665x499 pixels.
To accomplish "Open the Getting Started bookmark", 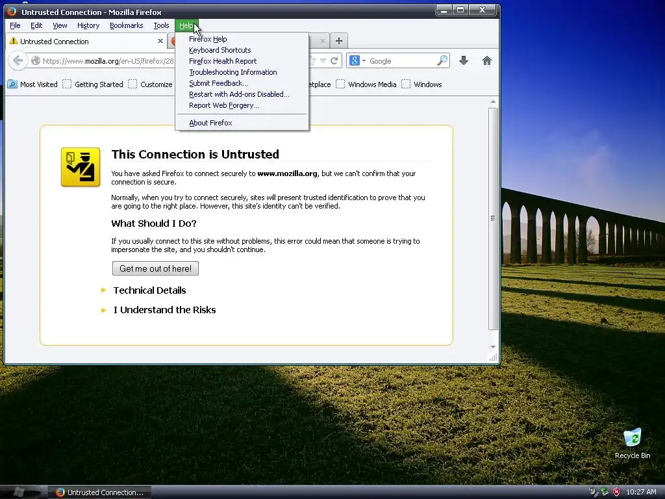I will click(93, 84).
